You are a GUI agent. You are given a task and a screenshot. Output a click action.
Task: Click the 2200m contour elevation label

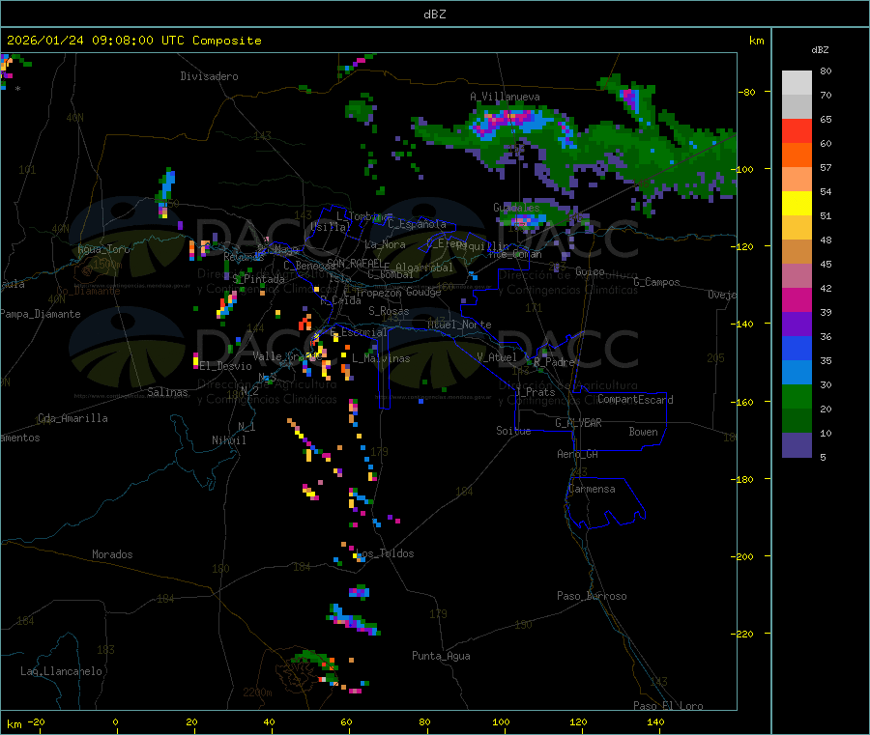(257, 693)
